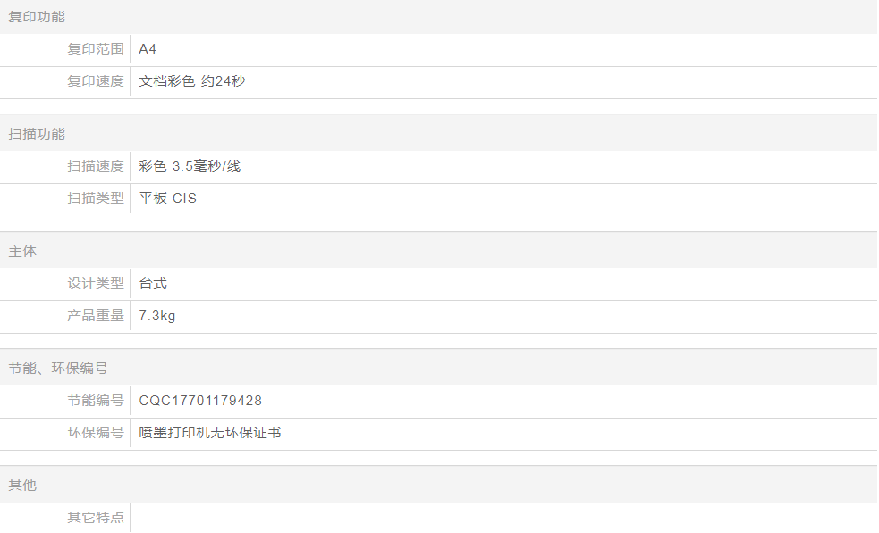Image resolution: width=879 pixels, height=533 pixels.
Task: Select the CQC17701179428 certificate number
Action: (200, 401)
